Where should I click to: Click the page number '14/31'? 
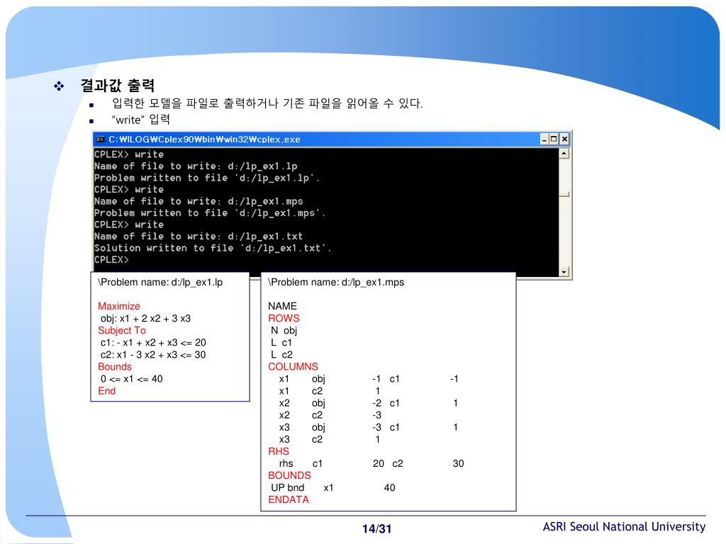click(377, 528)
